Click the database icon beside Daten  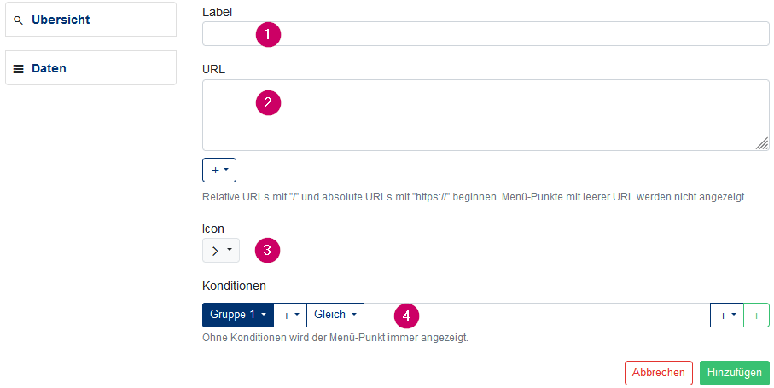pyautogui.click(x=18, y=68)
